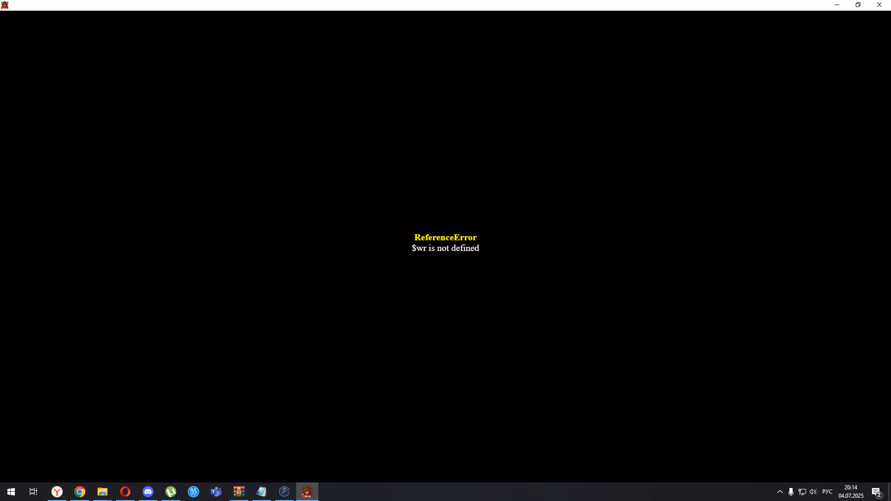Open File Explorer from the taskbar
Image resolution: width=891 pixels, height=501 pixels.
point(103,492)
